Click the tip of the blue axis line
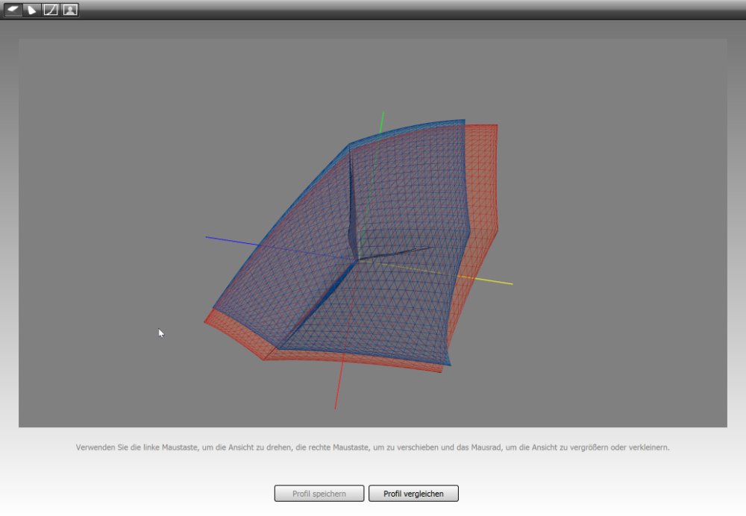Screen dimensions: 746x516 point(207,237)
